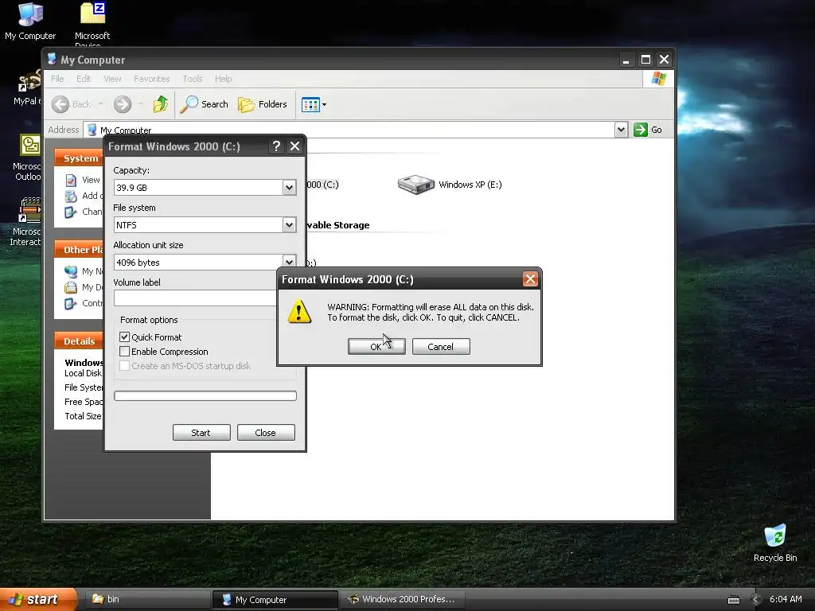Open the File system NTFS dropdown

coord(289,225)
